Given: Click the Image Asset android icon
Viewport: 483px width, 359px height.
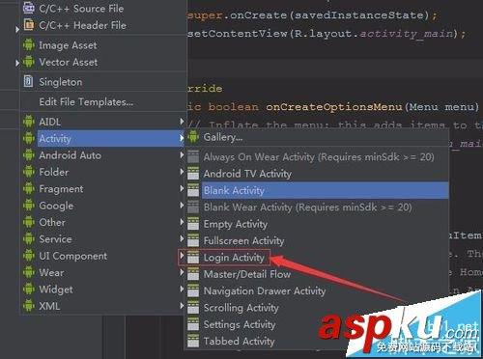Looking at the screenshot, I should click(29, 45).
